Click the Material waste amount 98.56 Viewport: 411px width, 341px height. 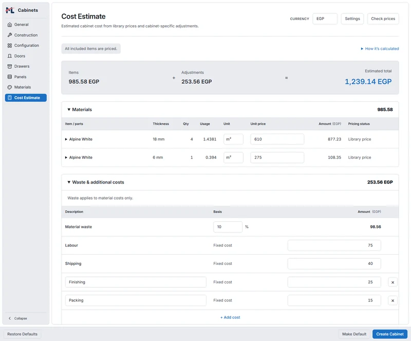pos(376,227)
